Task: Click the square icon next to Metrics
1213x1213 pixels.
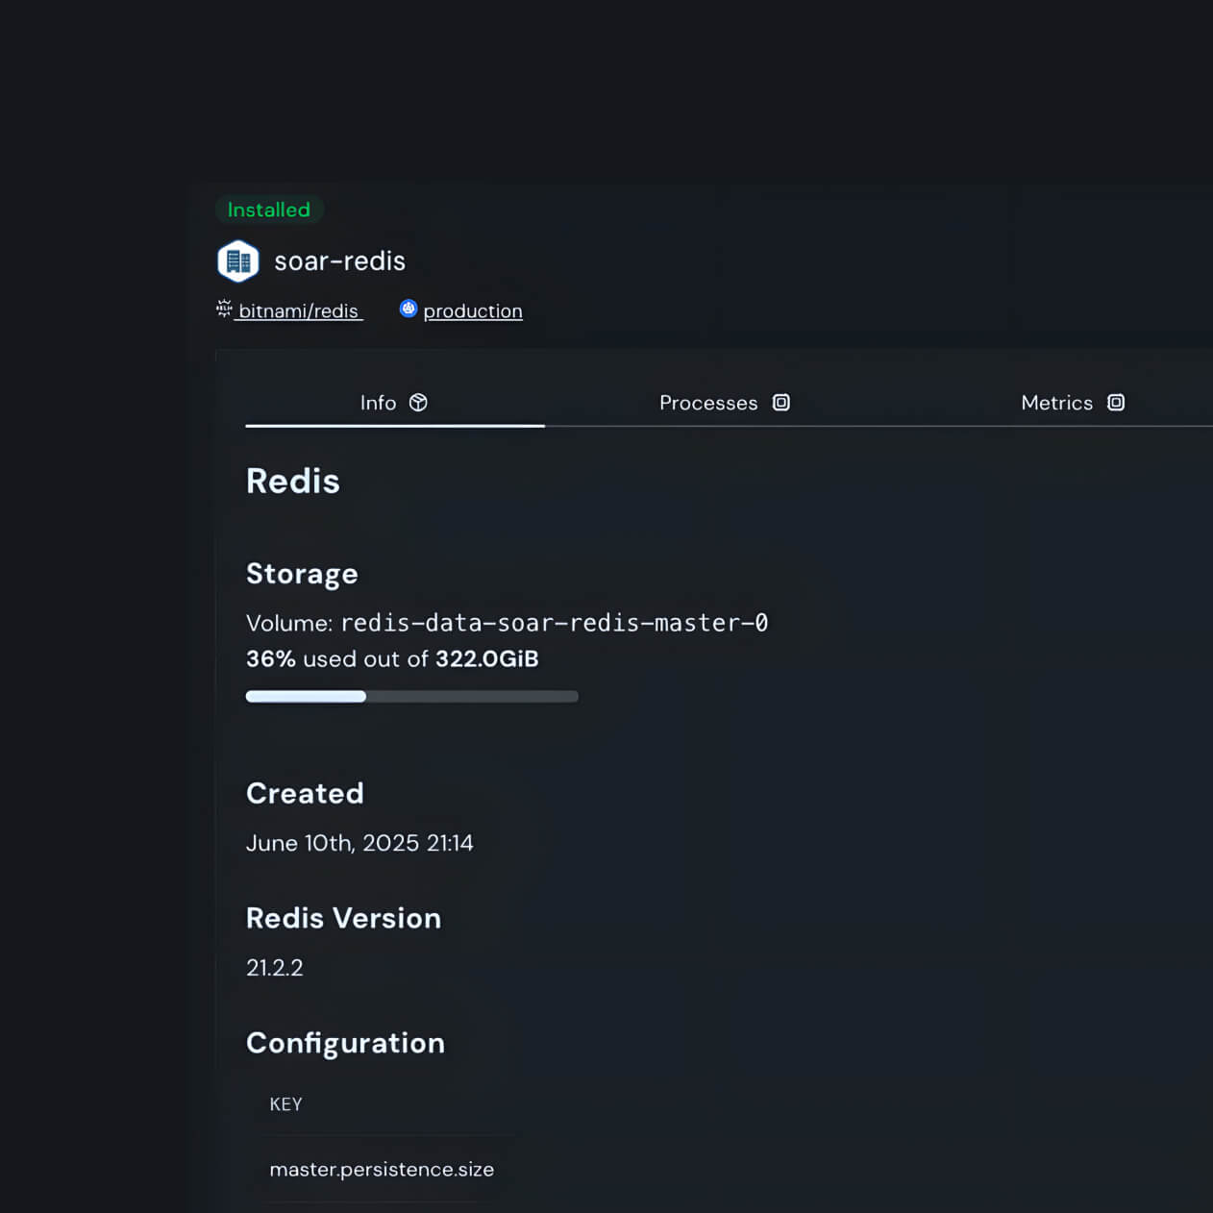Action: tap(1116, 403)
